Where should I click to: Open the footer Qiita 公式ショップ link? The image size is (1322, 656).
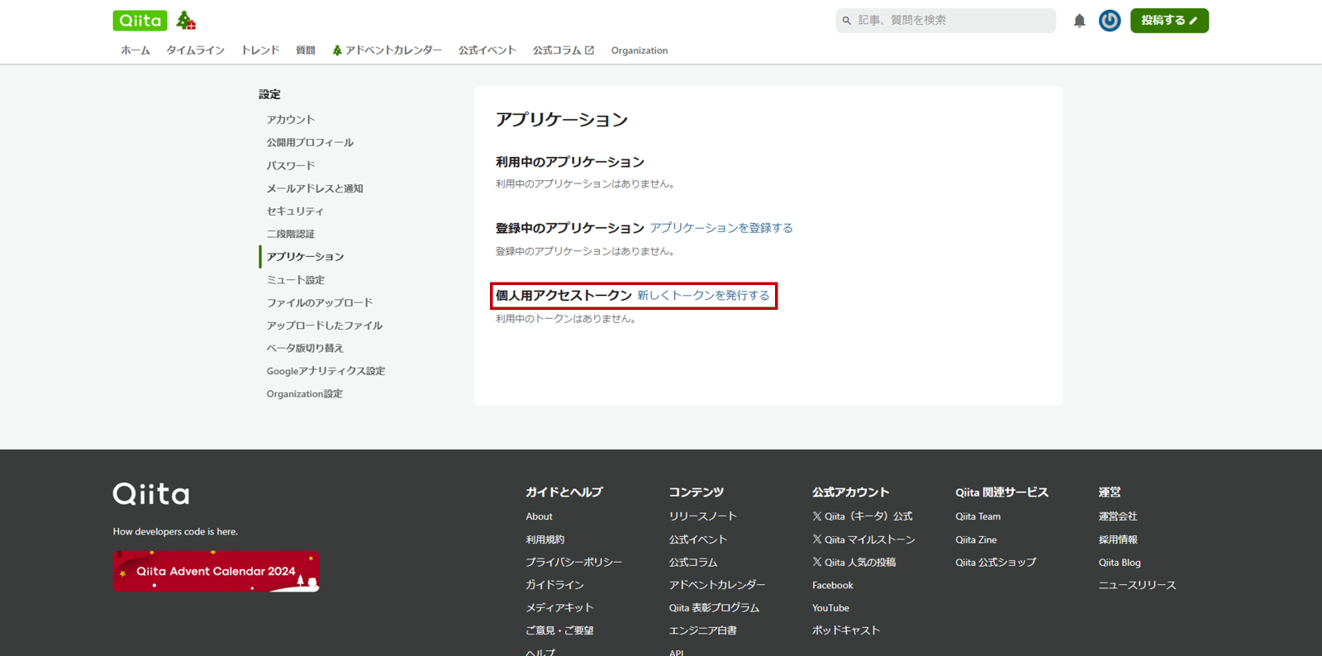coord(996,563)
